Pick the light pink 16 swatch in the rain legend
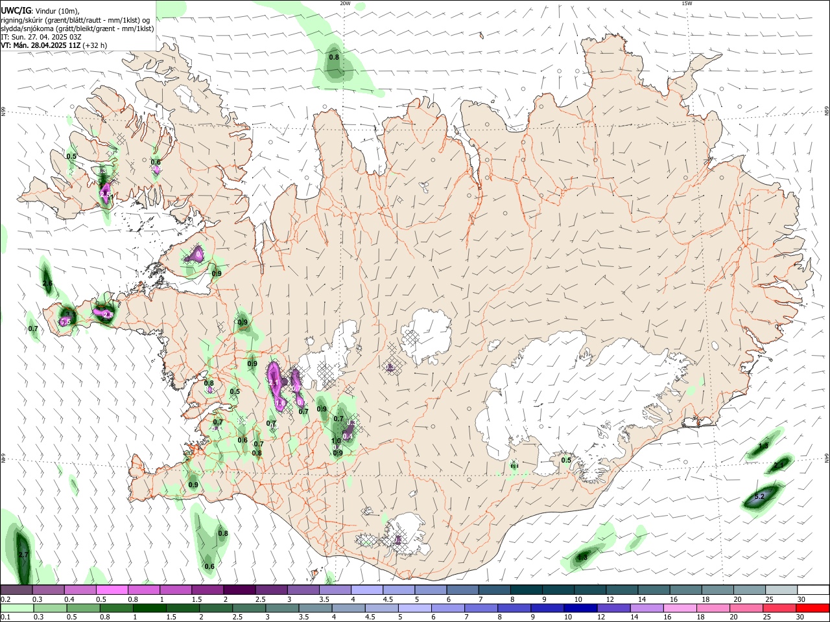 point(680,608)
